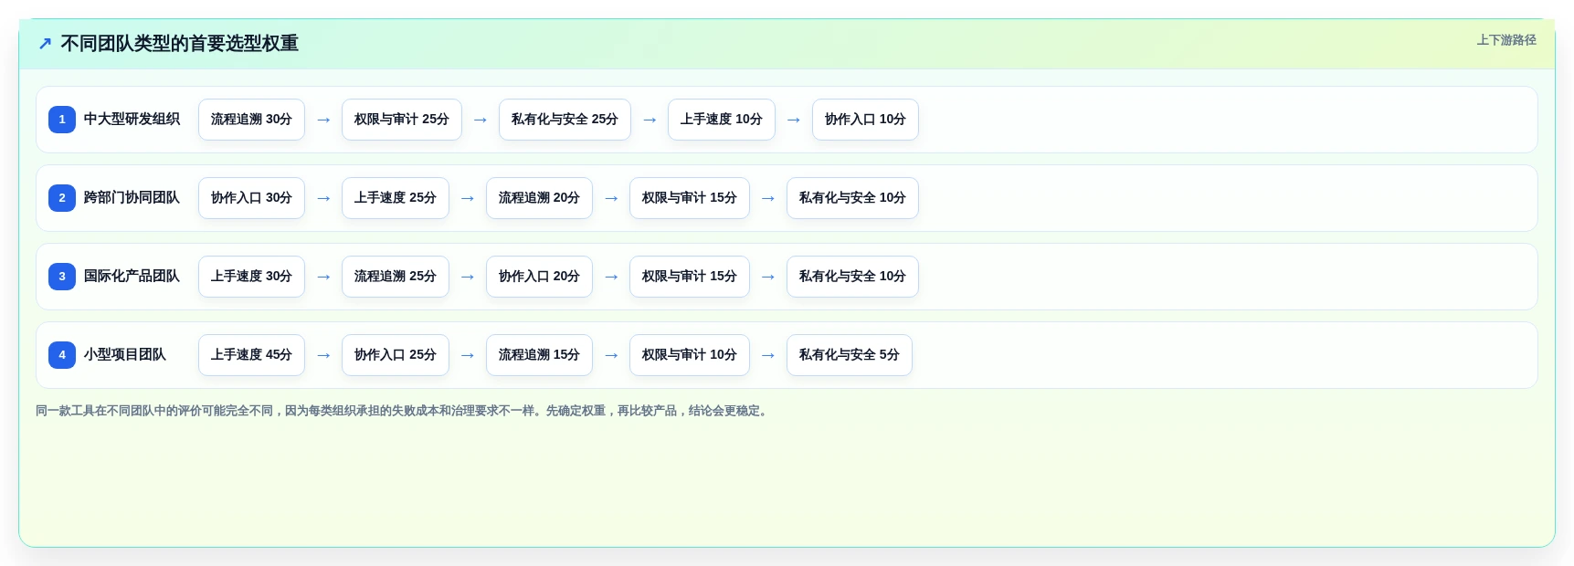Select number badge 3 for 国际化产品团队
The image size is (1574, 566).
pos(62,277)
